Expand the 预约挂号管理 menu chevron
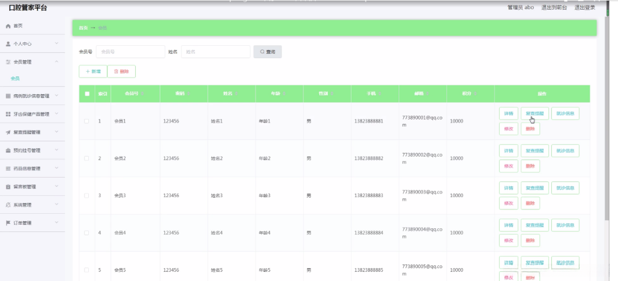 pyautogui.click(x=57, y=150)
